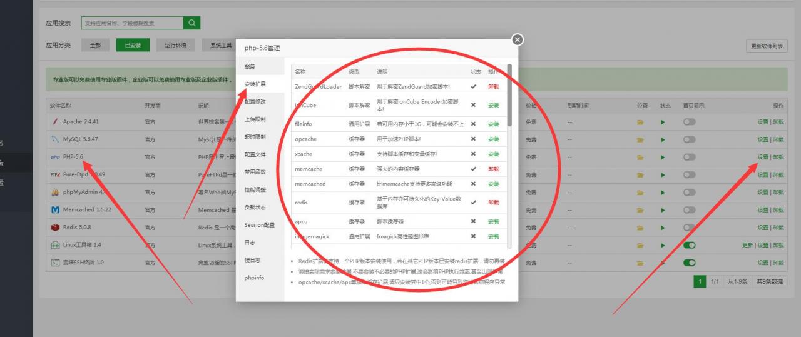Screen dimensions: 801x337
Task: Open the phpMyAdmin row folder icon
Action: 640,192
